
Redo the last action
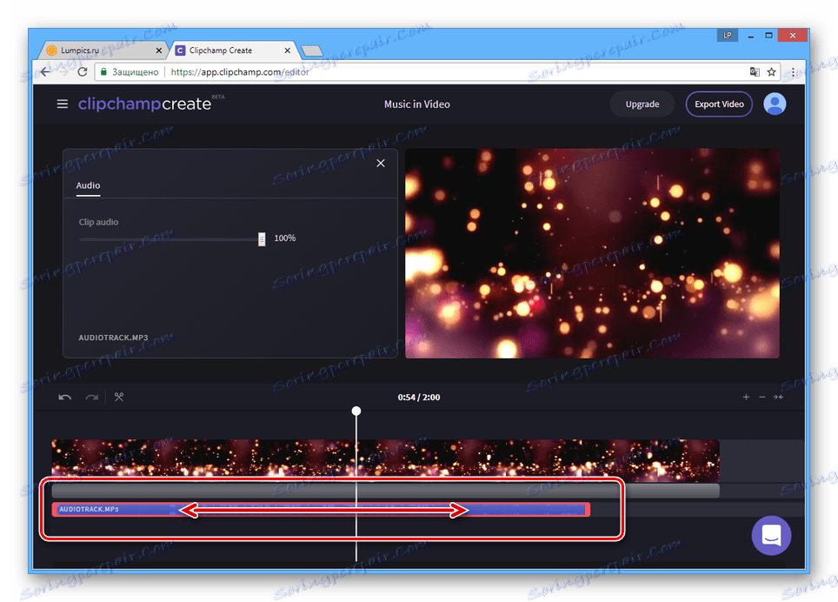click(x=92, y=398)
